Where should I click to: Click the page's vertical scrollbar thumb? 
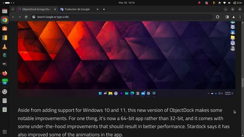pos(242,83)
